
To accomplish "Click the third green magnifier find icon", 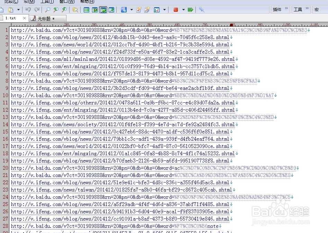I will [64, 10].
